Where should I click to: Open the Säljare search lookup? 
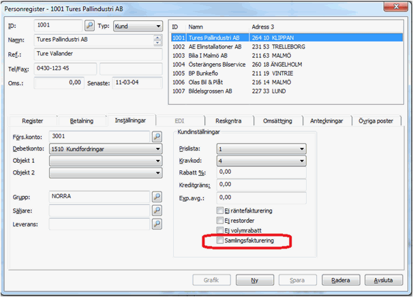point(157,210)
